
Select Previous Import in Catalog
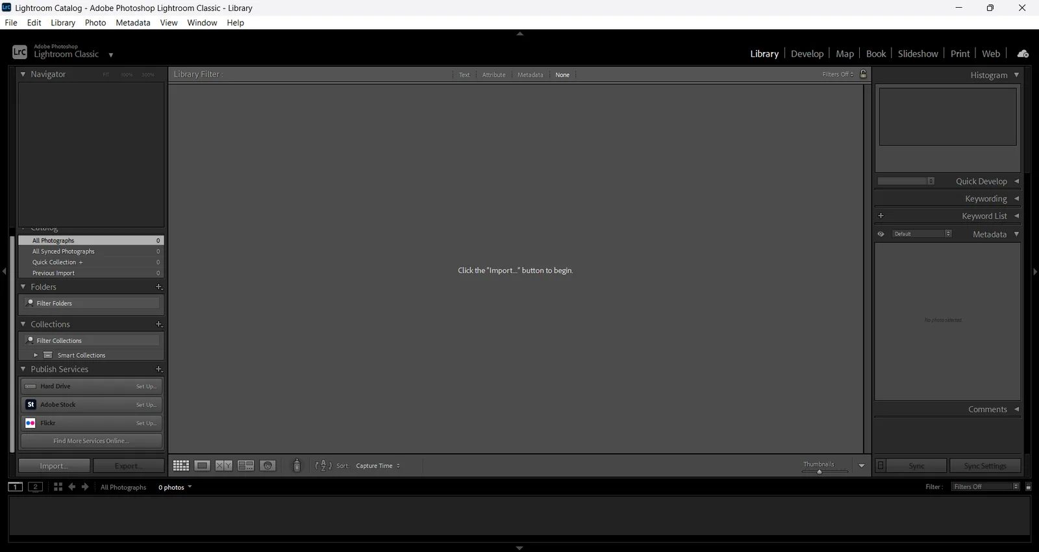pyautogui.click(x=92, y=273)
